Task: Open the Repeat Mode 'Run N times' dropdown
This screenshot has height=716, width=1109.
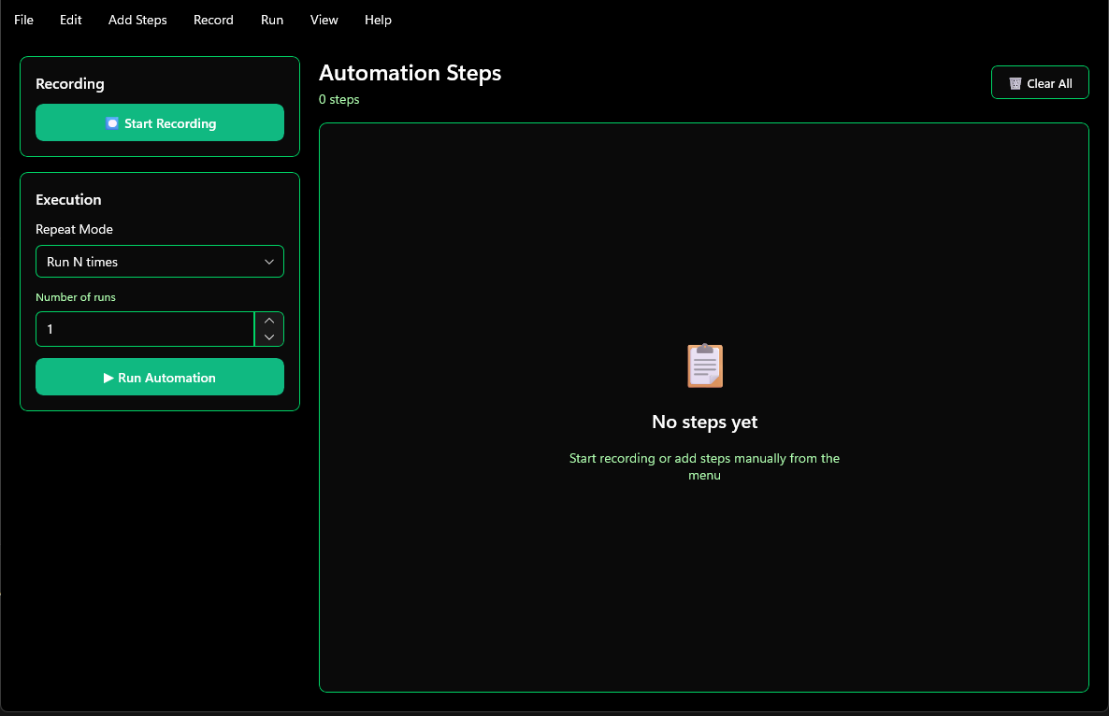Action: [x=150, y=262]
